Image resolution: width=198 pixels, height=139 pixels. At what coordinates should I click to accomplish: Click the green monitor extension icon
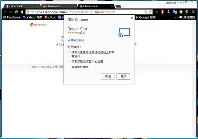[187, 12]
